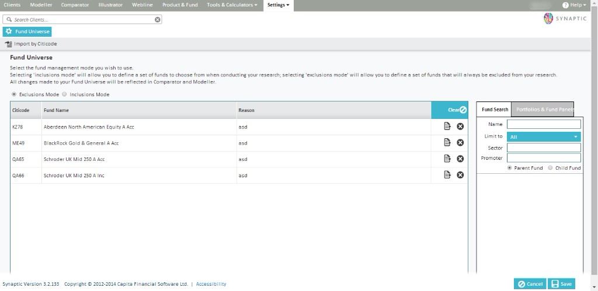Go to the Illustrator tab
Viewport: 598px width, 291px height.
pos(110,5)
